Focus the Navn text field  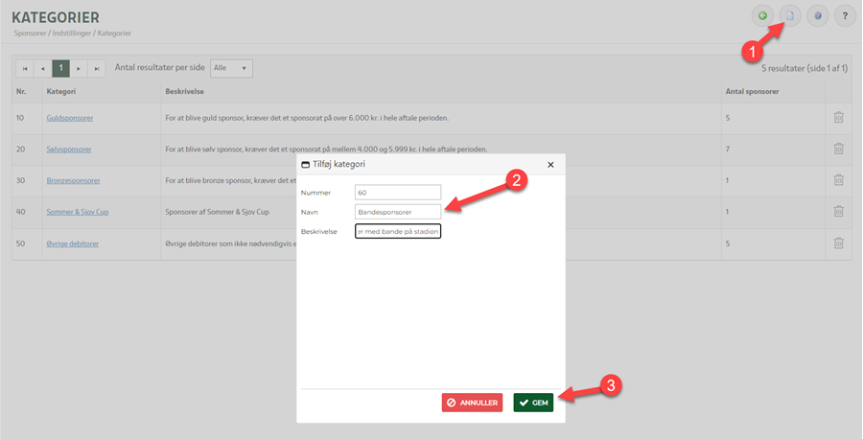point(397,211)
